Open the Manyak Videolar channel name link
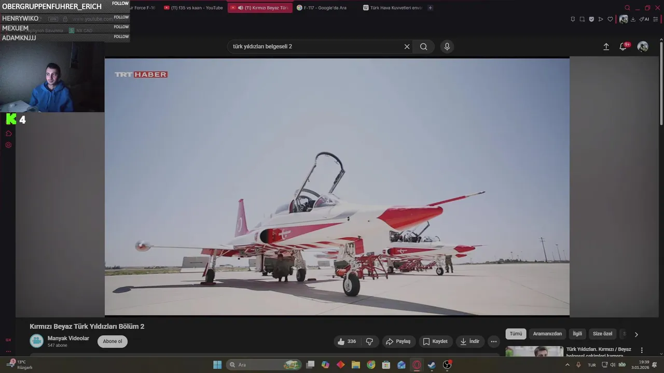The width and height of the screenshot is (664, 373). 68,338
